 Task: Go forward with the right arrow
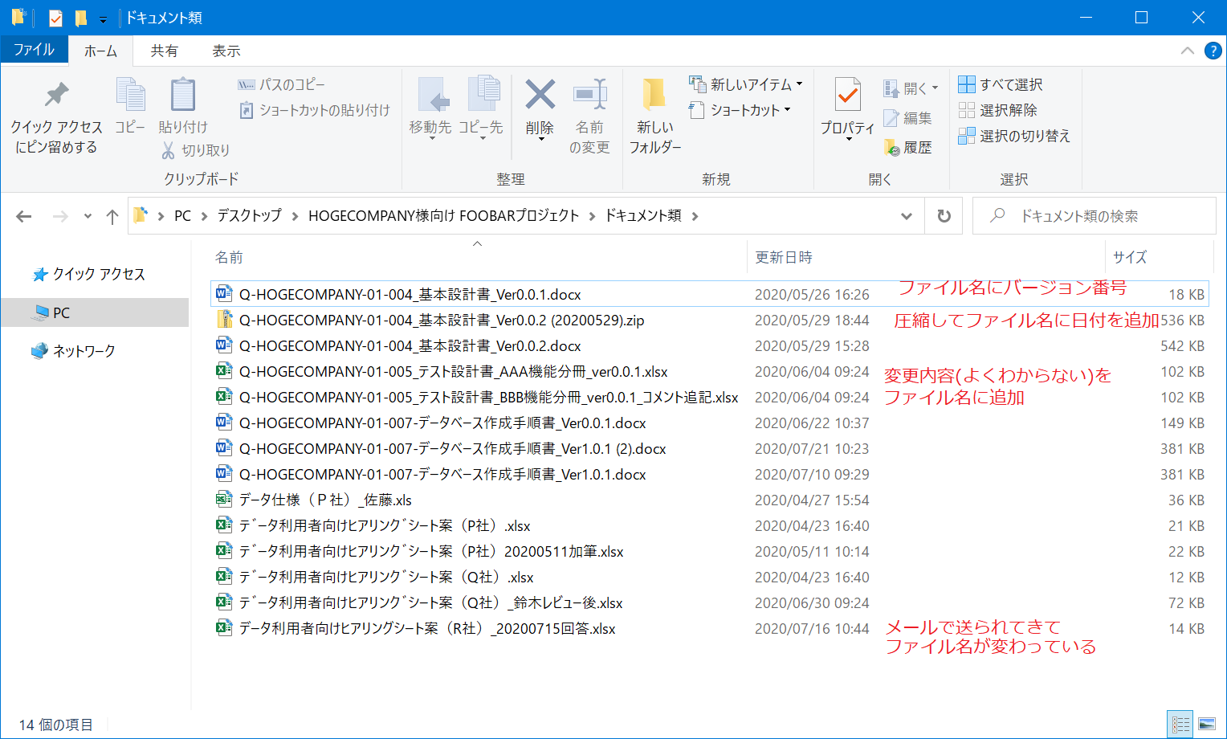pos(60,216)
